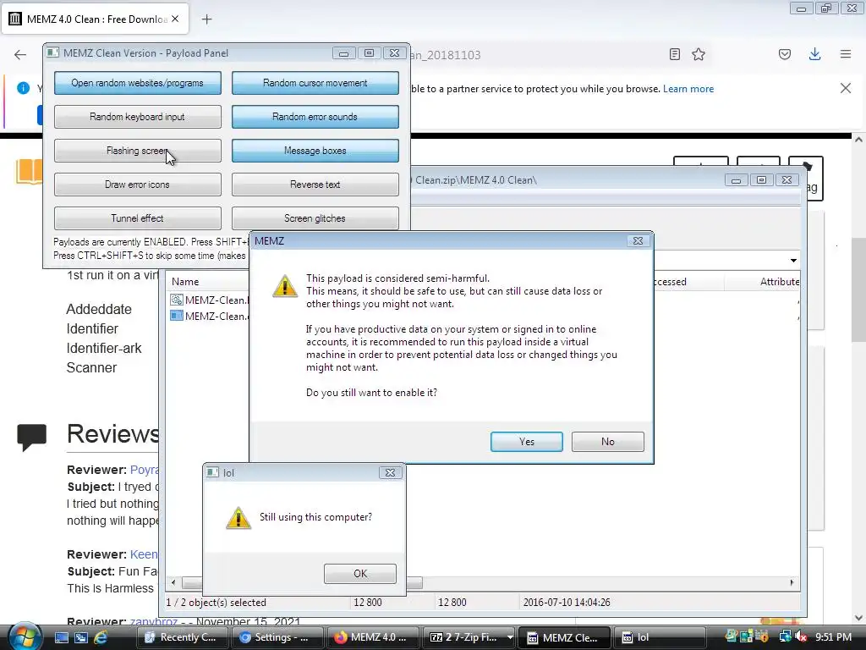Enable Draw error icons payload

pos(138,185)
